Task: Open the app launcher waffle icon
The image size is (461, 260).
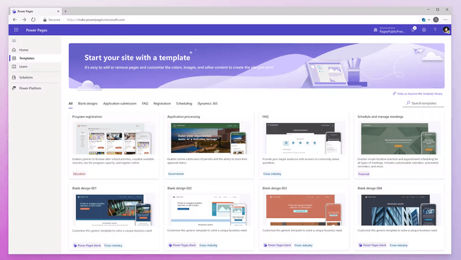Action: [x=16, y=30]
